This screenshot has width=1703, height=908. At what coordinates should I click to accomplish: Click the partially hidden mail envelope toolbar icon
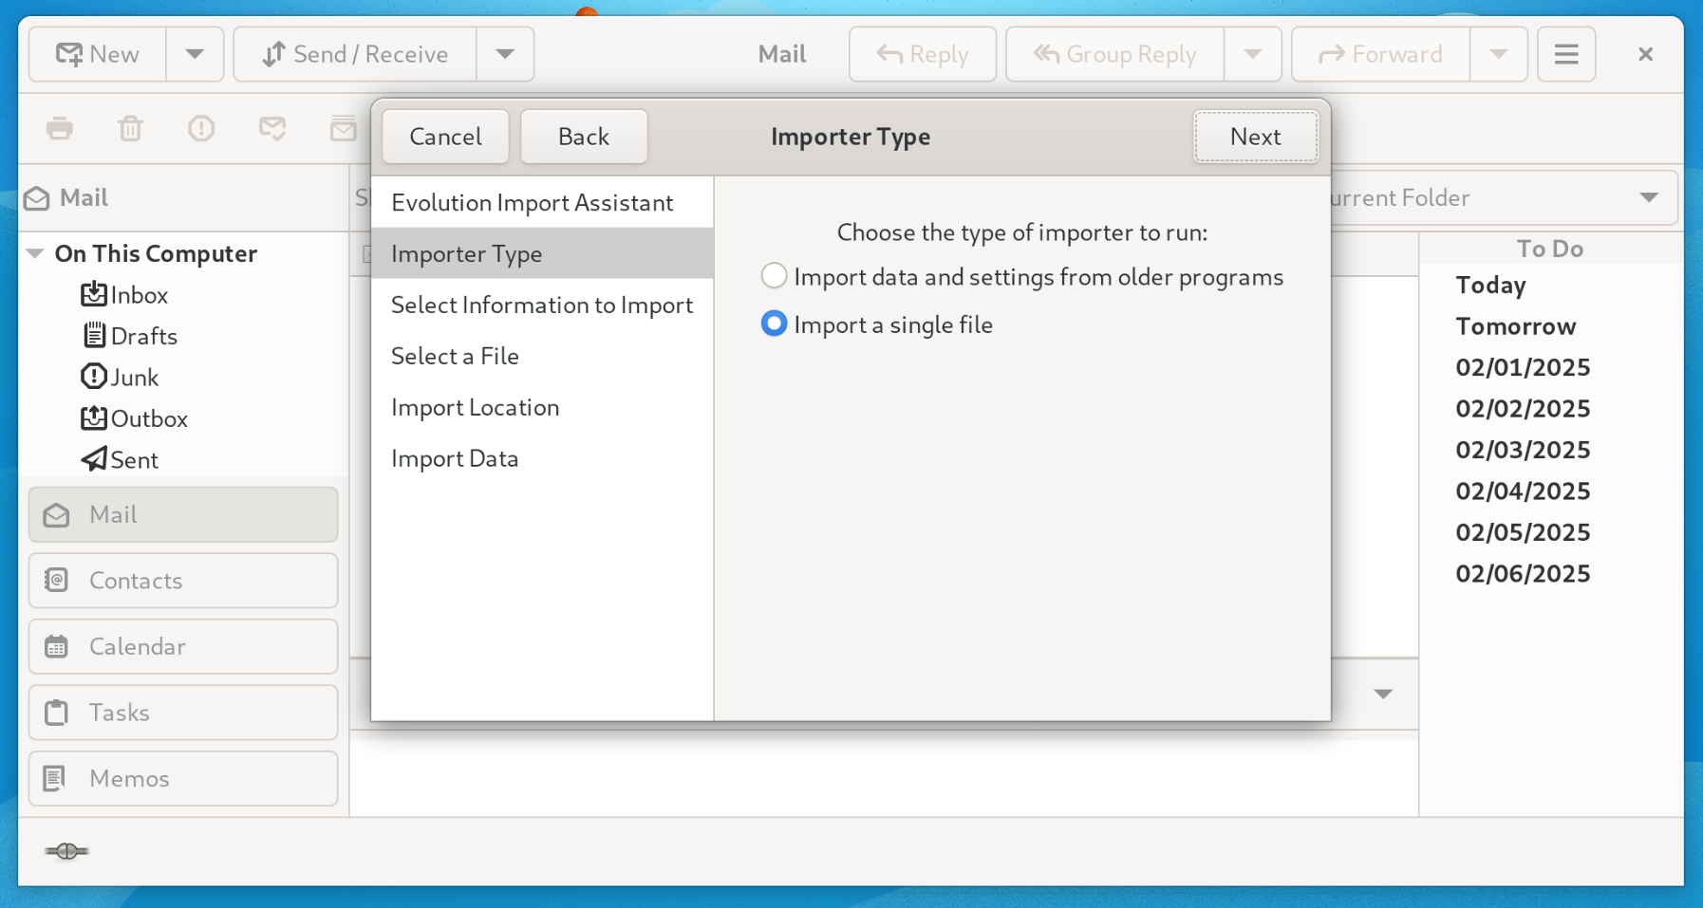[343, 128]
